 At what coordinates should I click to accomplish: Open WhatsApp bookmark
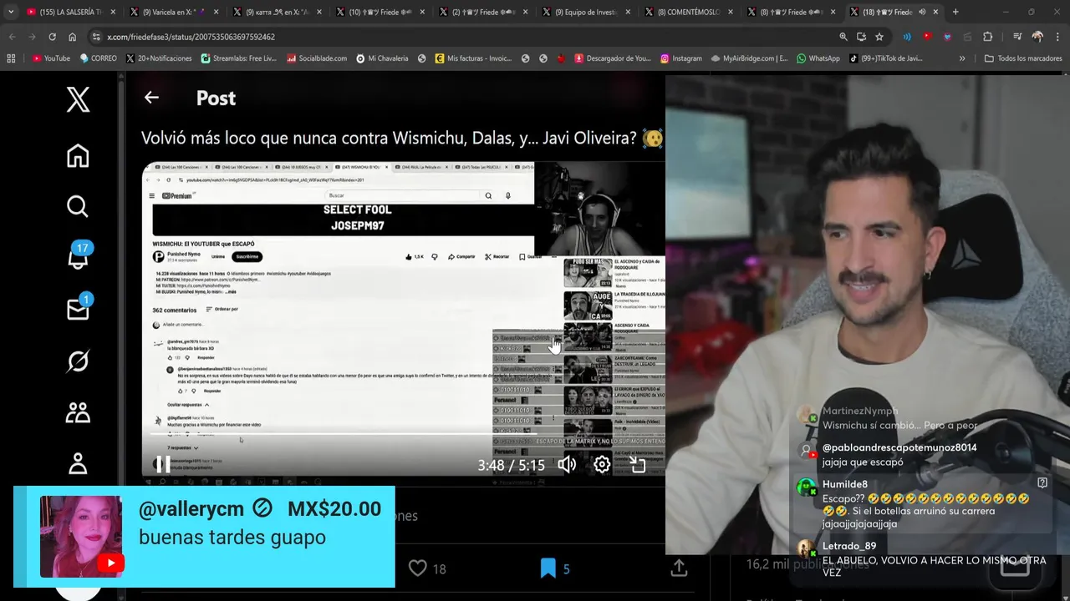click(818, 58)
